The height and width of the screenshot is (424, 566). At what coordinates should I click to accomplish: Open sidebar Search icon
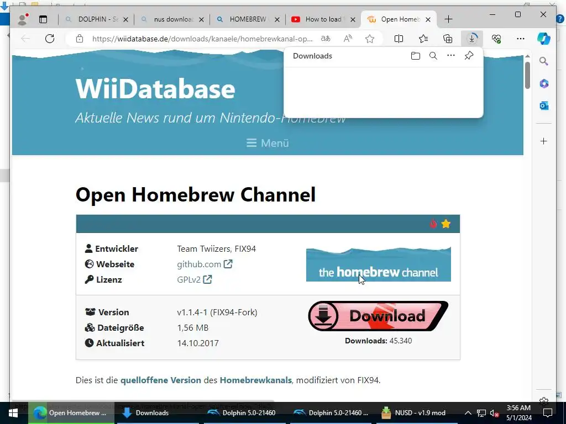click(x=544, y=61)
